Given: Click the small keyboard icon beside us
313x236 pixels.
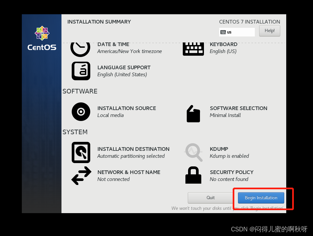Looking at the screenshot, I should point(223,32).
